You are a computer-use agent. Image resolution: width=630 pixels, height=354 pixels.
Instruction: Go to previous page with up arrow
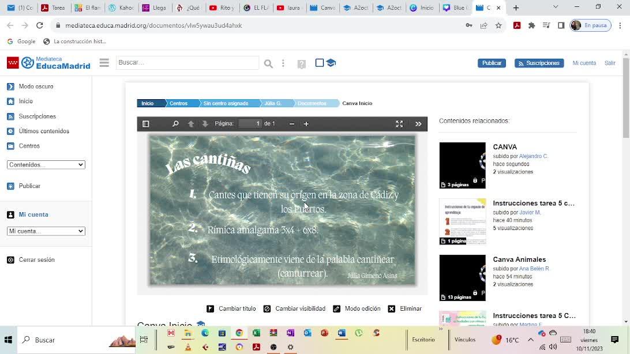click(x=191, y=124)
